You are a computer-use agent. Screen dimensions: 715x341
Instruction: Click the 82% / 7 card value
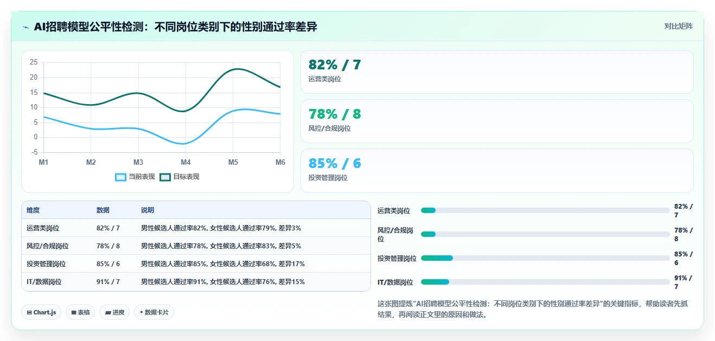334,65
